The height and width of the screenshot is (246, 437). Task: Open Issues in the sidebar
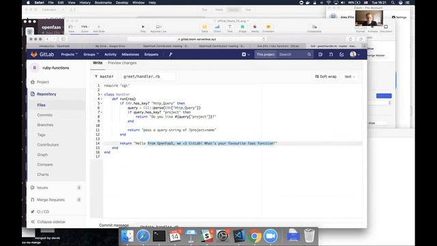click(x=42, y=188)
